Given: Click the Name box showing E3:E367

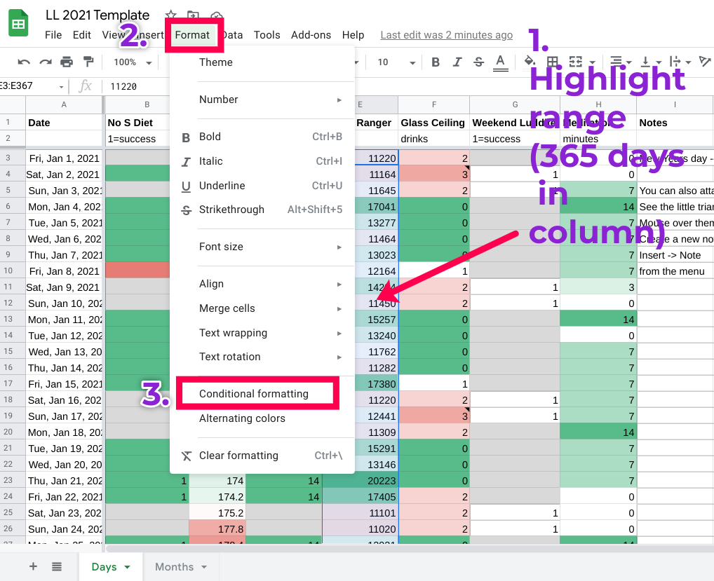Looking at the screenshot, I should coord(32,86).
